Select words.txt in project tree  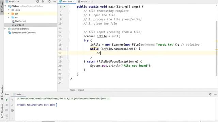point(19,25)
